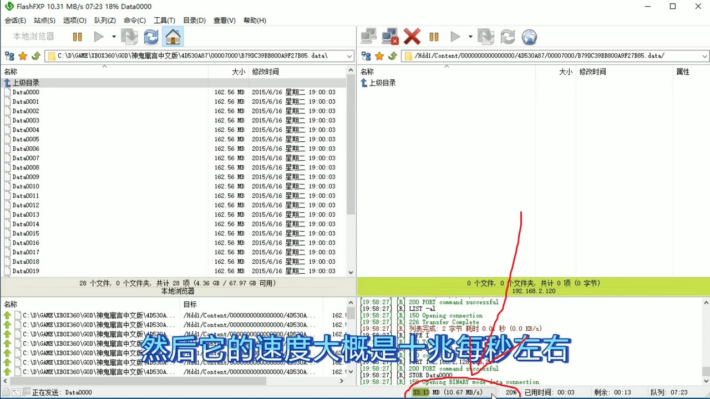This screenshot has width=710, height=399.
Task: Toggle the local browser home icon
Action: click(x=173, y=37)
